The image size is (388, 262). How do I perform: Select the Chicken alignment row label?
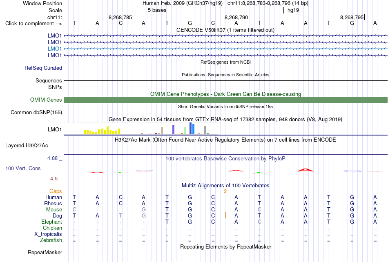click(52, 228)
